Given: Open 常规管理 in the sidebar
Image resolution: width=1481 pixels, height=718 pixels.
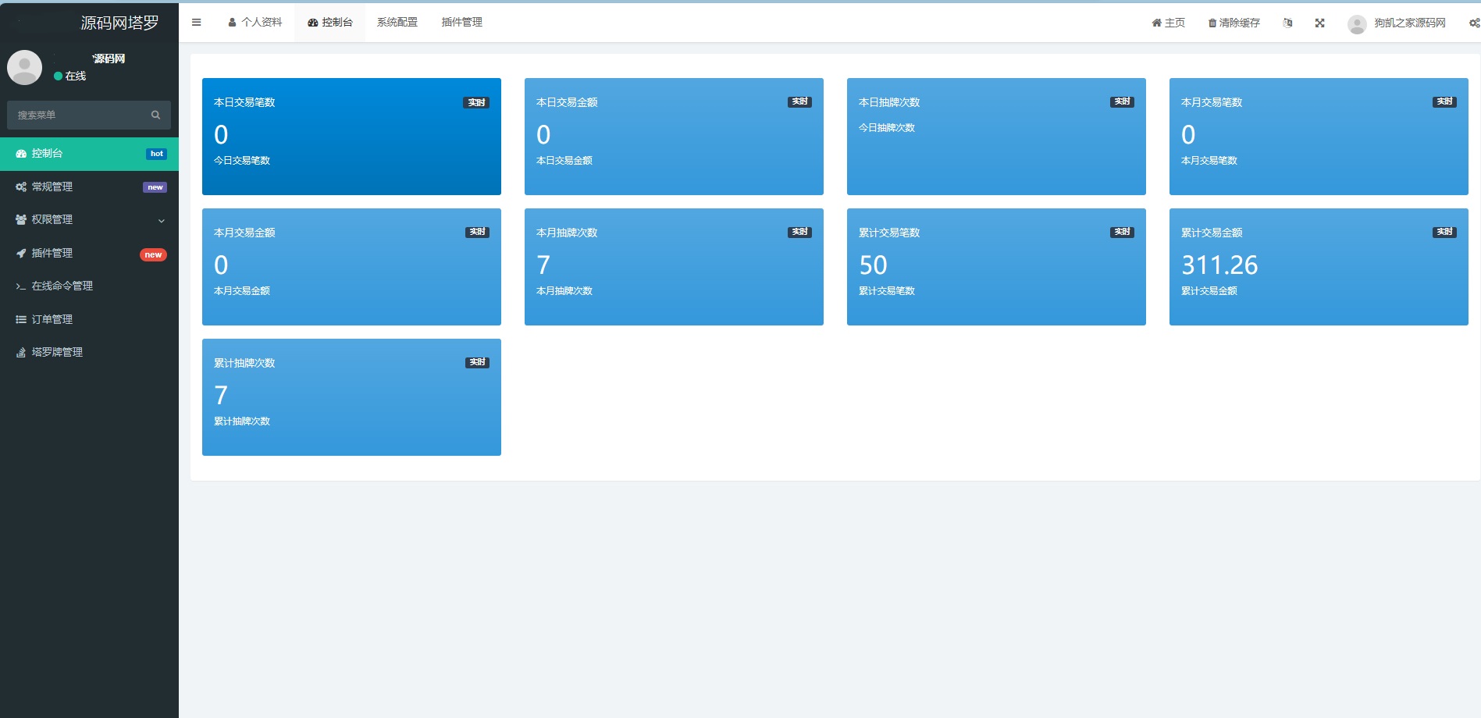Looking at the screenshot, I should coord(89,187).
